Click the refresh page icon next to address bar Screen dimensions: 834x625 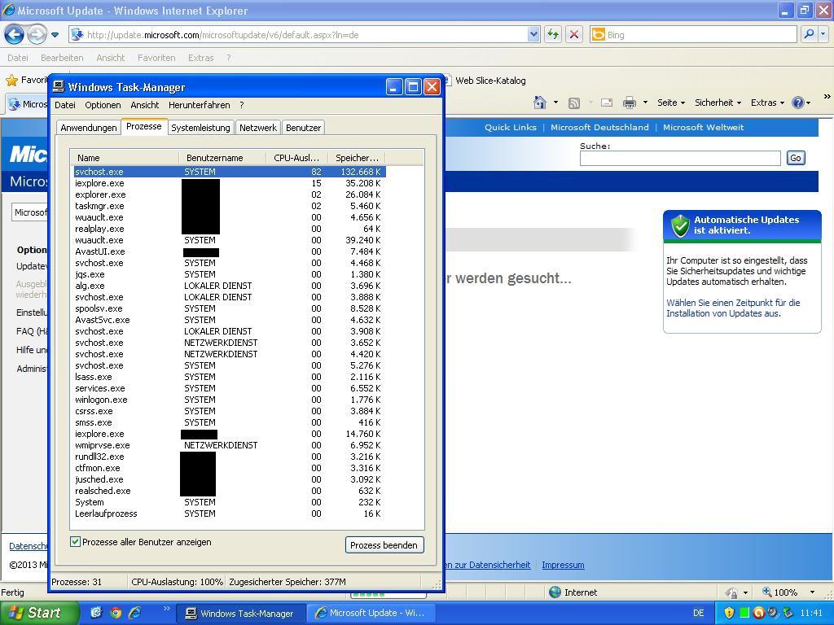(553, 35)
